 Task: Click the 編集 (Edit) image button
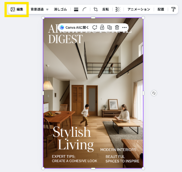pos(17,9)
